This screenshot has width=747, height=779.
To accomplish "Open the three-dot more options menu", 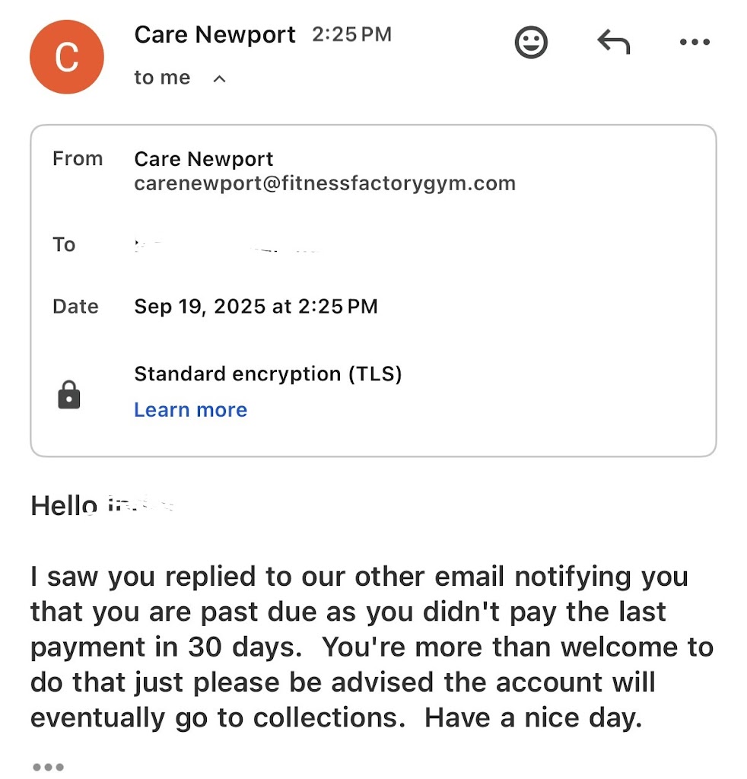I will (x=694, y=43).
